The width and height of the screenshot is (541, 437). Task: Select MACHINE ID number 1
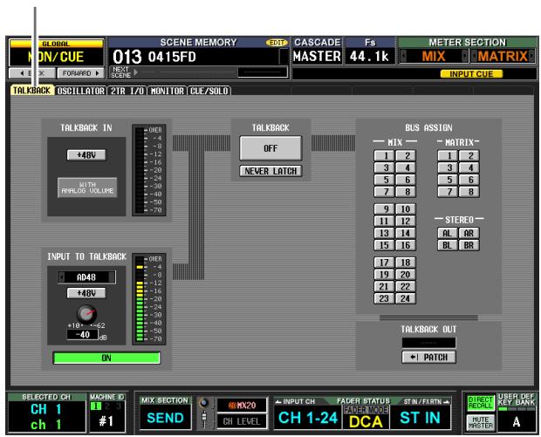(x=96, y=406)
